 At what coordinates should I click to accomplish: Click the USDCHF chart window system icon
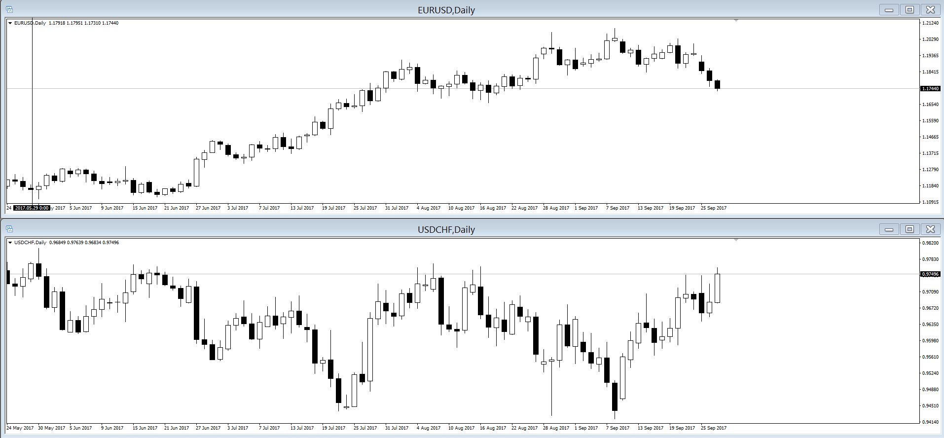9,229
